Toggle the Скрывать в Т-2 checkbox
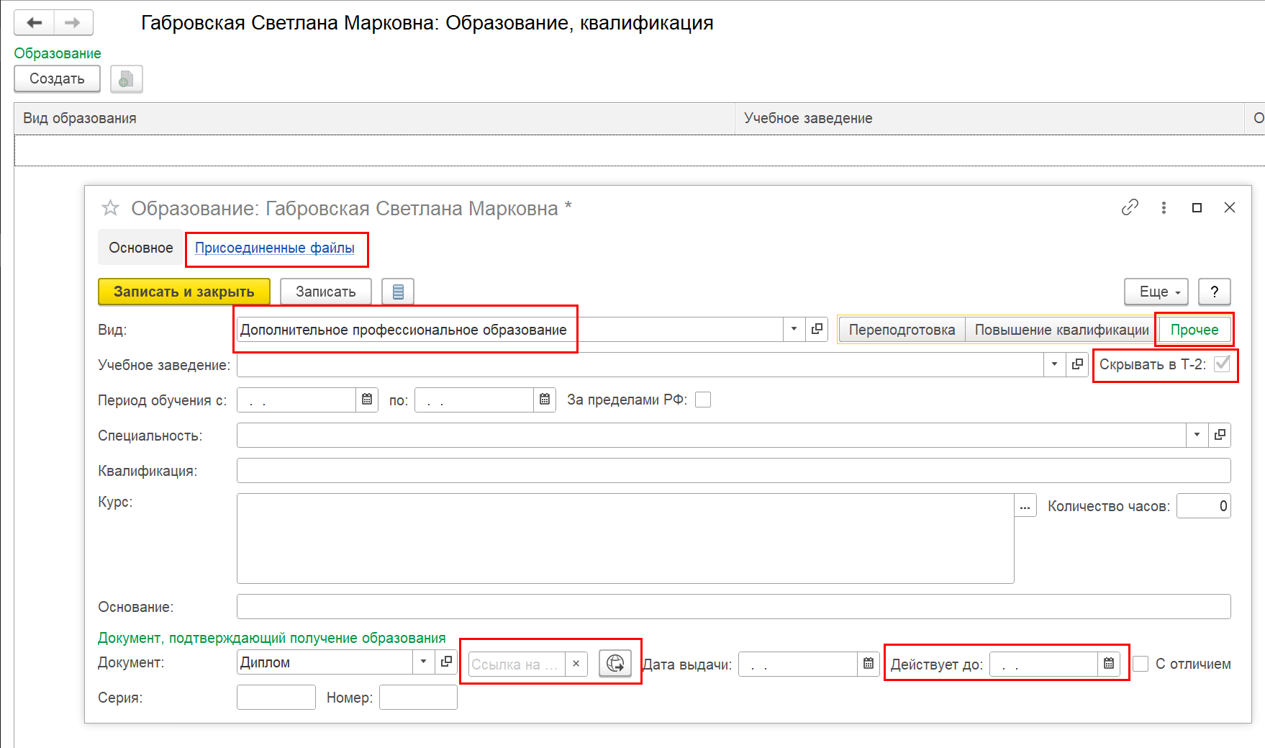1265x748 pixels. (x=1222, y=364)
